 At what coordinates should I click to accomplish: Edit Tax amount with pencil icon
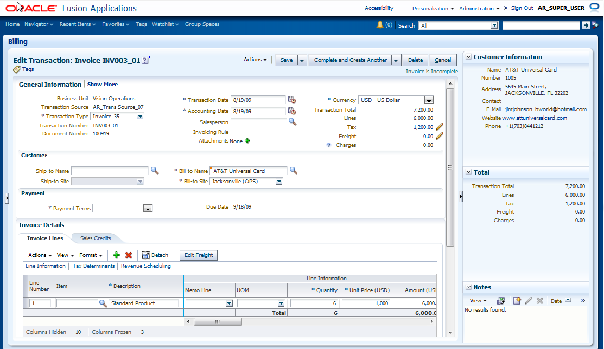click(x=440, y=127)
